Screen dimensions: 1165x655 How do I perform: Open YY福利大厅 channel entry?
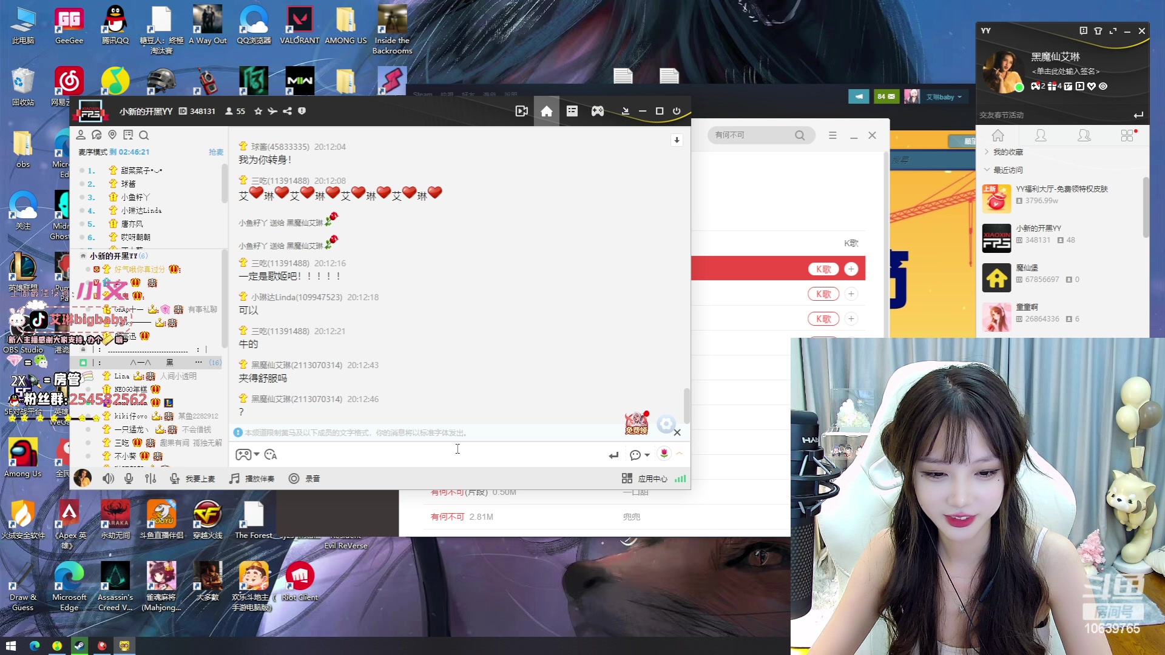(1061, 198)
